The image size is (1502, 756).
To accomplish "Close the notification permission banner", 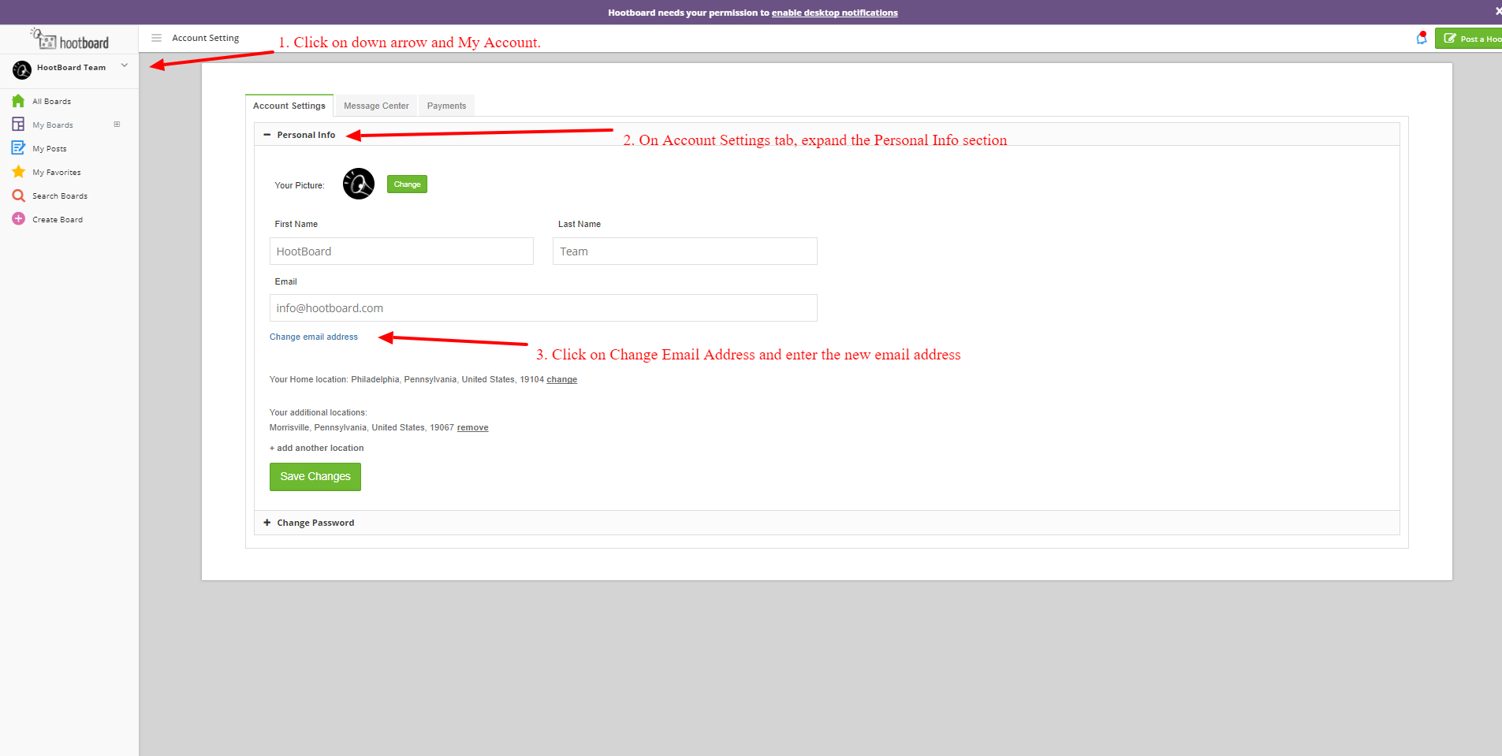I will (x=1497, y=11).
